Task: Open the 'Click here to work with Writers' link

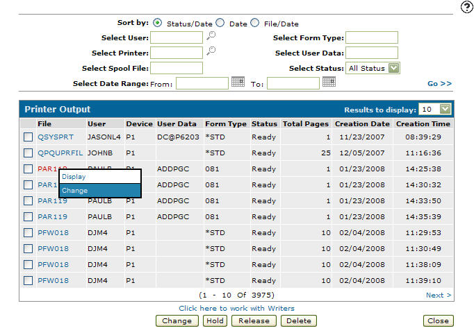Action: (x=236, y=308)
